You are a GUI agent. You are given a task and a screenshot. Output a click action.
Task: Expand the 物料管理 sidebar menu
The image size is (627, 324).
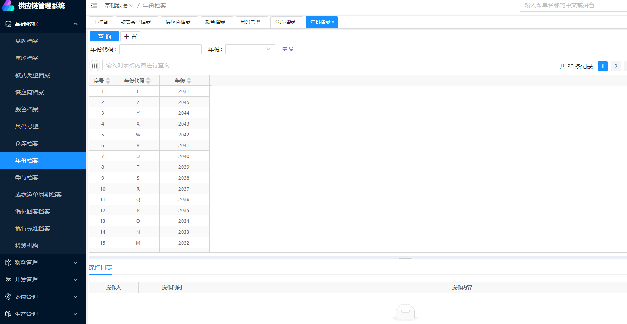point(43,262)
